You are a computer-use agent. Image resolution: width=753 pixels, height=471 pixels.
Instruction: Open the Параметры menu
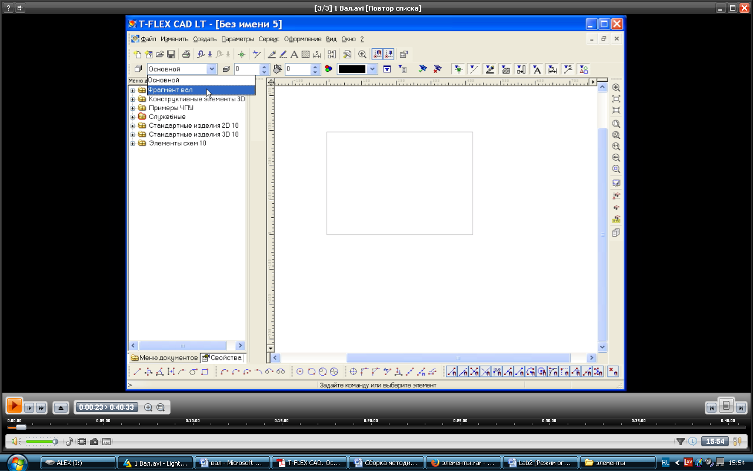(x=238, y=39)
